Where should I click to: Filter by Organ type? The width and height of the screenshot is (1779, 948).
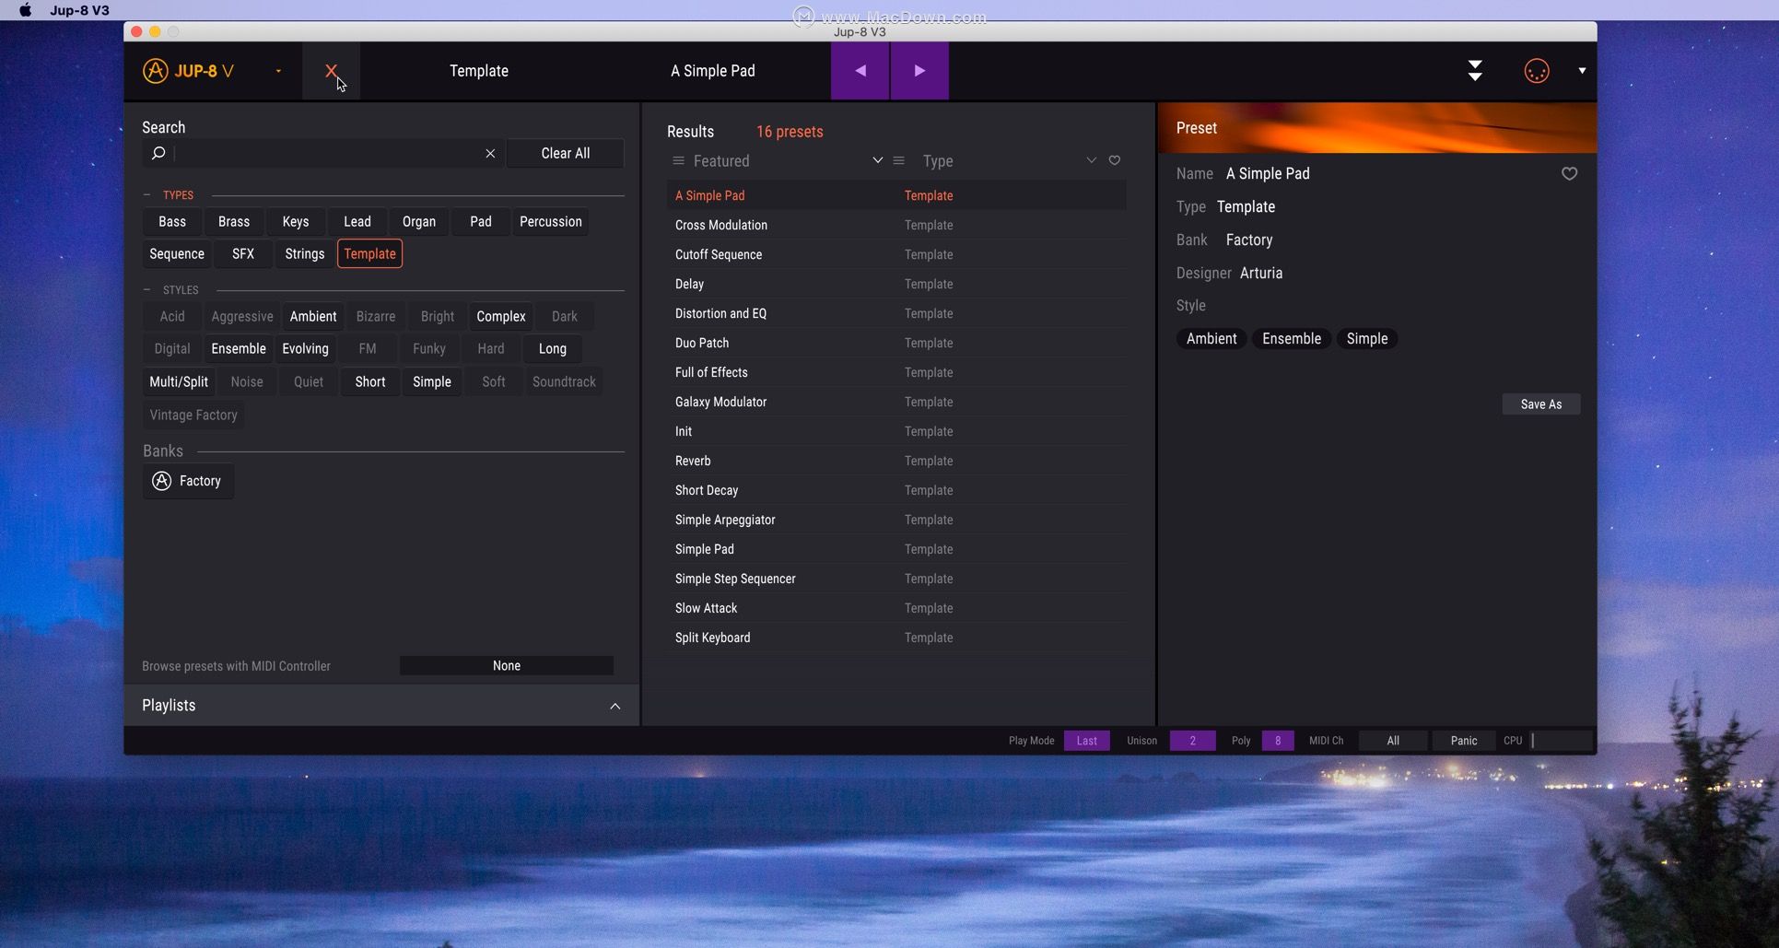419,222
